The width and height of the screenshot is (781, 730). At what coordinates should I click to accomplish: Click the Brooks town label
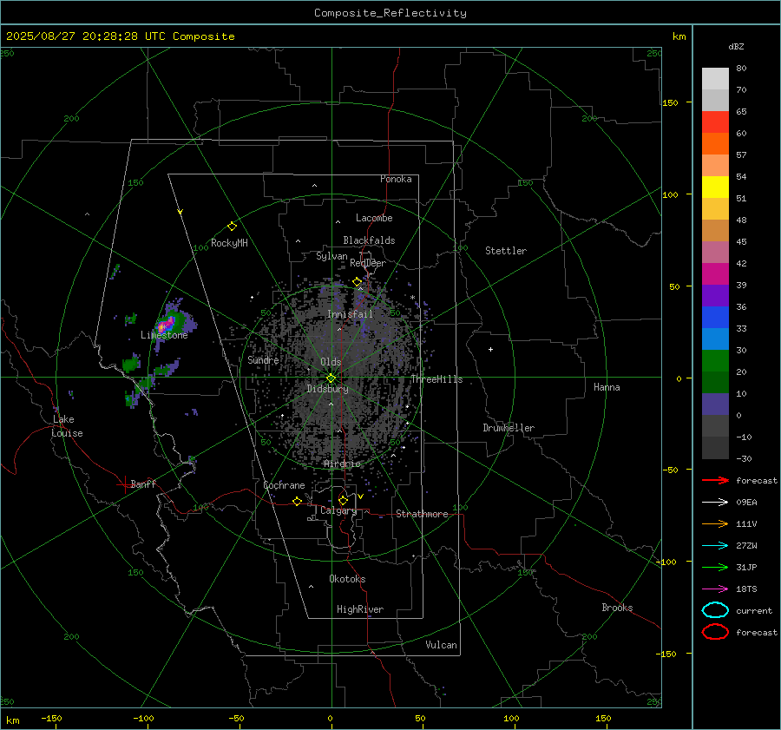click(617, 608)
